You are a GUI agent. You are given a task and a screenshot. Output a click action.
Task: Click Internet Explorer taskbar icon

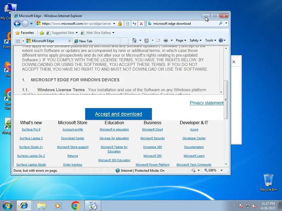(x=24, y=206)
